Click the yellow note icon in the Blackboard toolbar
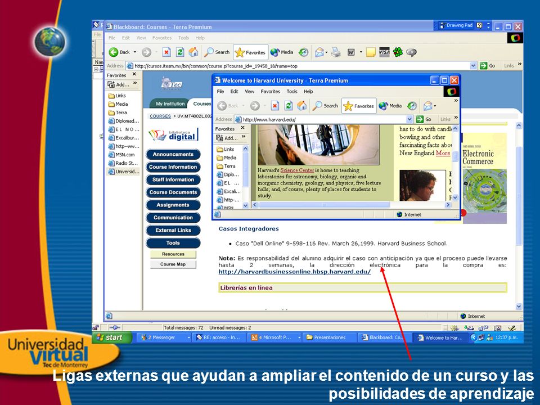The height and width of the screenshot is (405, 540). 371,52
